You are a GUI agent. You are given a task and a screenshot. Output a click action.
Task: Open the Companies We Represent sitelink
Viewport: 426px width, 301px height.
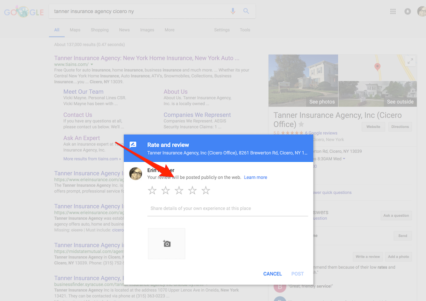pos(197,115)
